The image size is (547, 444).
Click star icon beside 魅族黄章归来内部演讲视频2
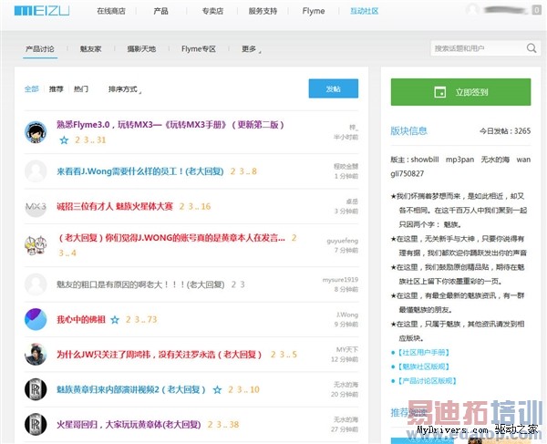pyautogui.click(x=217, y=390)
